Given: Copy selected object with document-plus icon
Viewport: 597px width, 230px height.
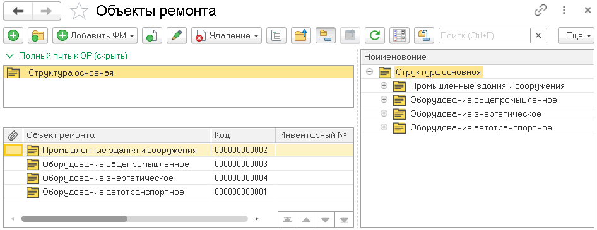Looking at the screenshot, I should click(x=152, y=36).
